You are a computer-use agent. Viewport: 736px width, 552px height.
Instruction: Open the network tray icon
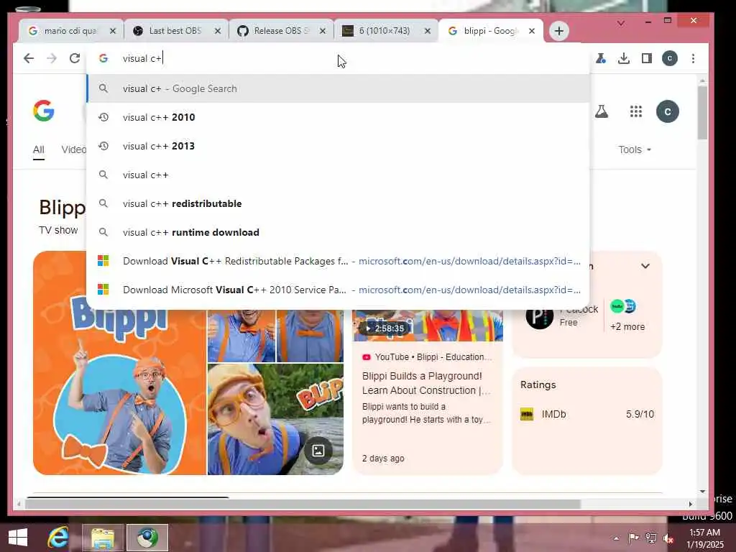pyautogui.click(x=651, y=538)
